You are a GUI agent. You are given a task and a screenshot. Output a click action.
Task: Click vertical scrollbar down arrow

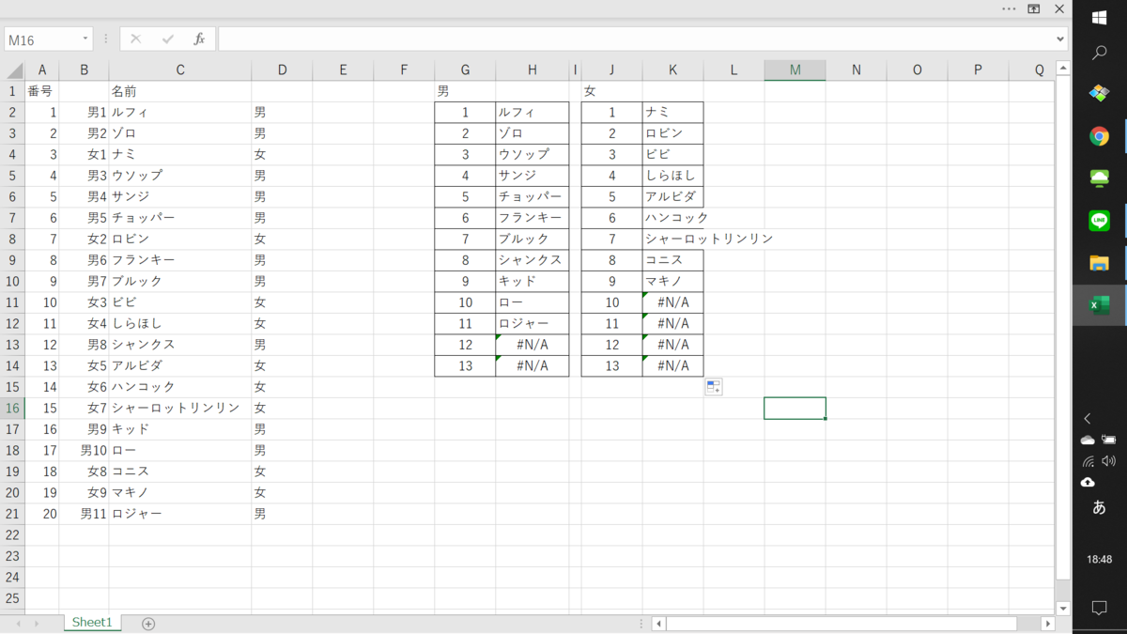pos(1063,608)
